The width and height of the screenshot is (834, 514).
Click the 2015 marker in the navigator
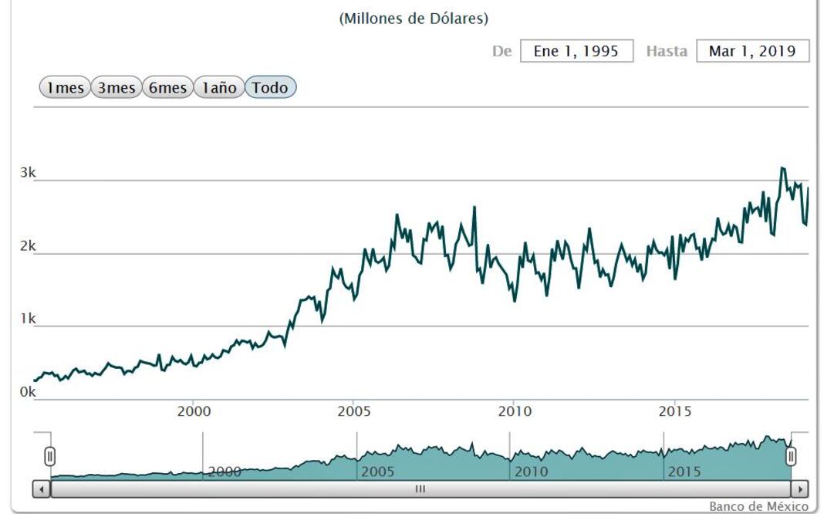click(x=684, y=472)
